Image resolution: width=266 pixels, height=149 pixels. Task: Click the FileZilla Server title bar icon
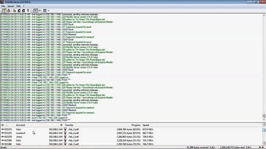(x=2, y=2)
